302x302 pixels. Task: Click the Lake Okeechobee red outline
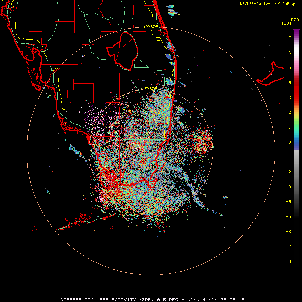click(x=122, y=51)
